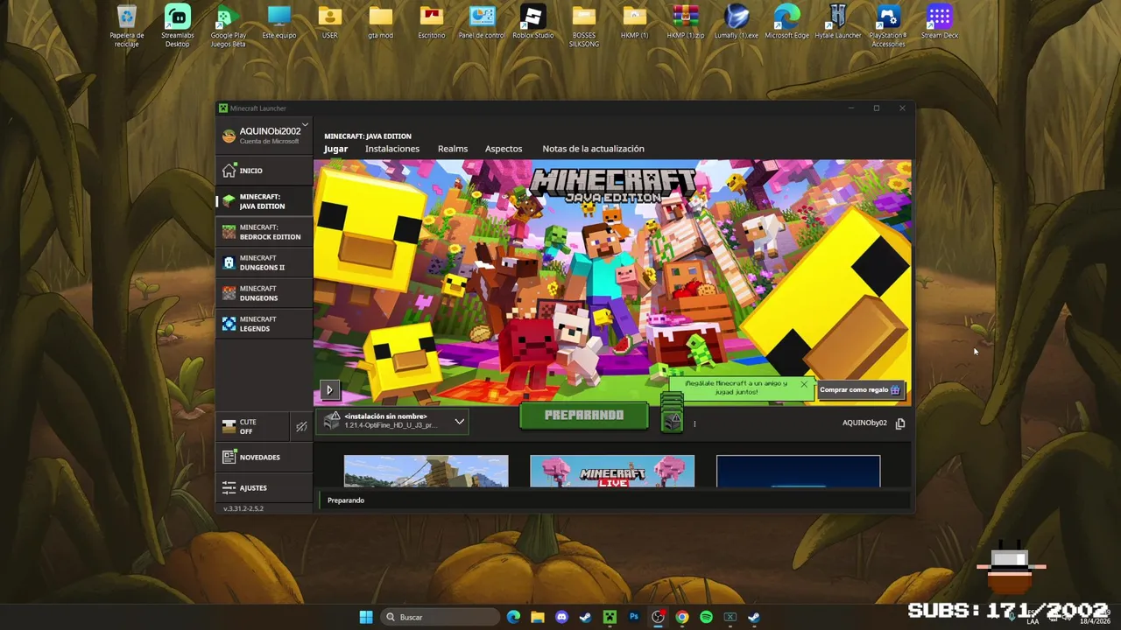The width and height of the screenshot is (1121, 630).
Task: Open Papelera de reciclaje desktop icon
Action: coord(127,26)
